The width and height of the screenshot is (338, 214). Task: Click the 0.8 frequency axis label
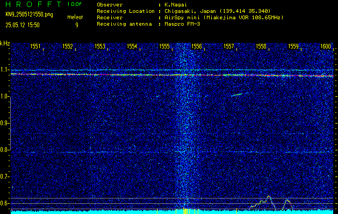(x=4, y=150)
